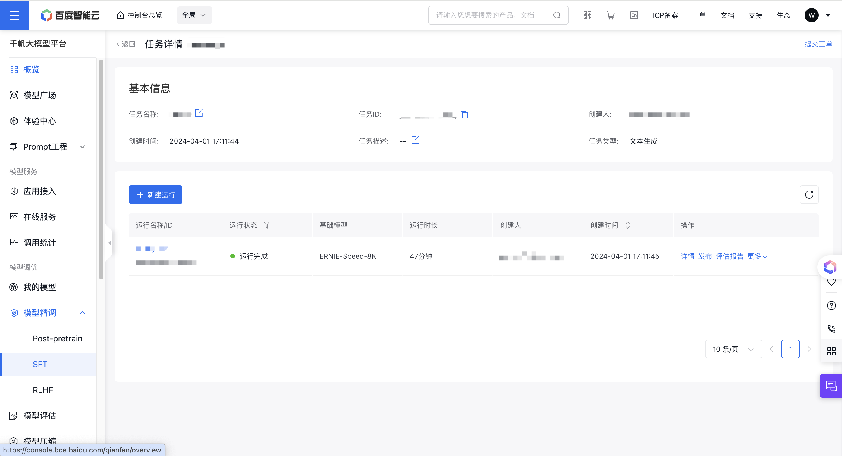Go to next page arrow
Viewport: 842px width, 456px height.
pos(809,349)
